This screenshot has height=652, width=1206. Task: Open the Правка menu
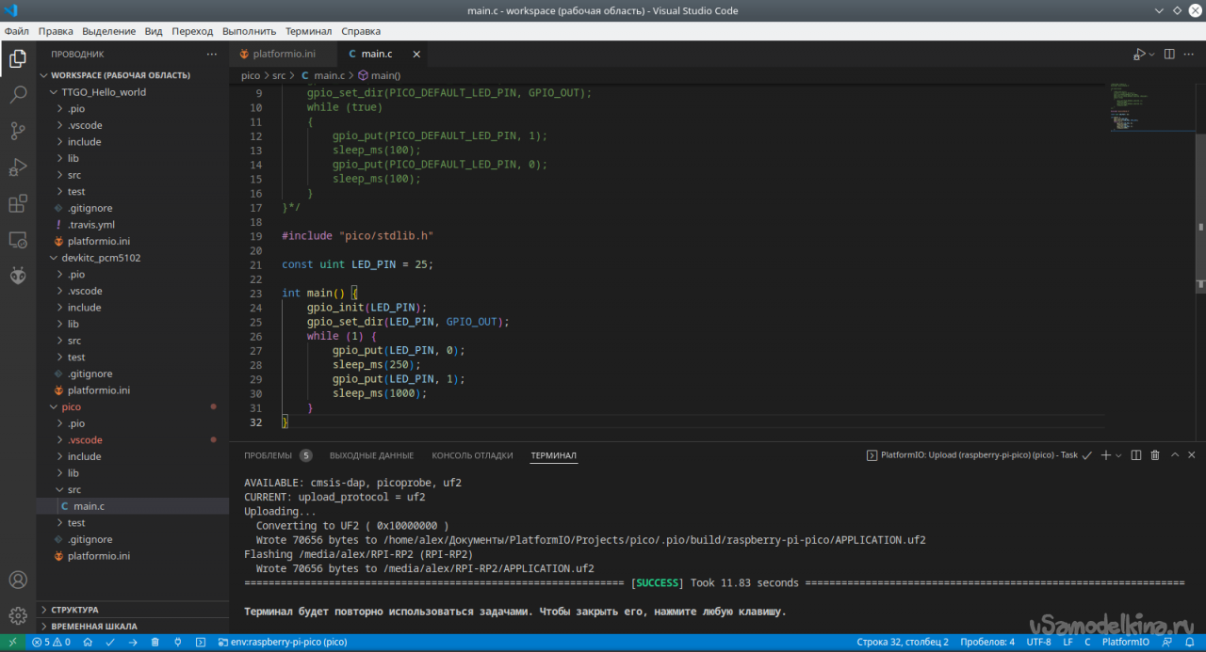56,31
